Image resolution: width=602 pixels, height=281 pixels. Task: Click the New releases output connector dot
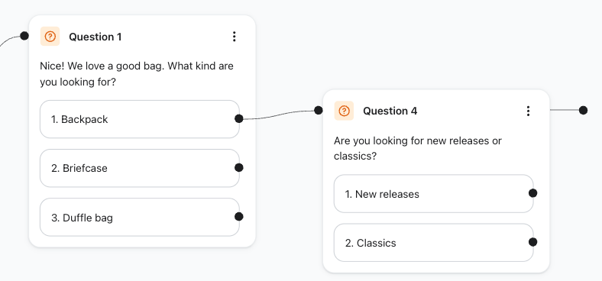coord(533,193)
